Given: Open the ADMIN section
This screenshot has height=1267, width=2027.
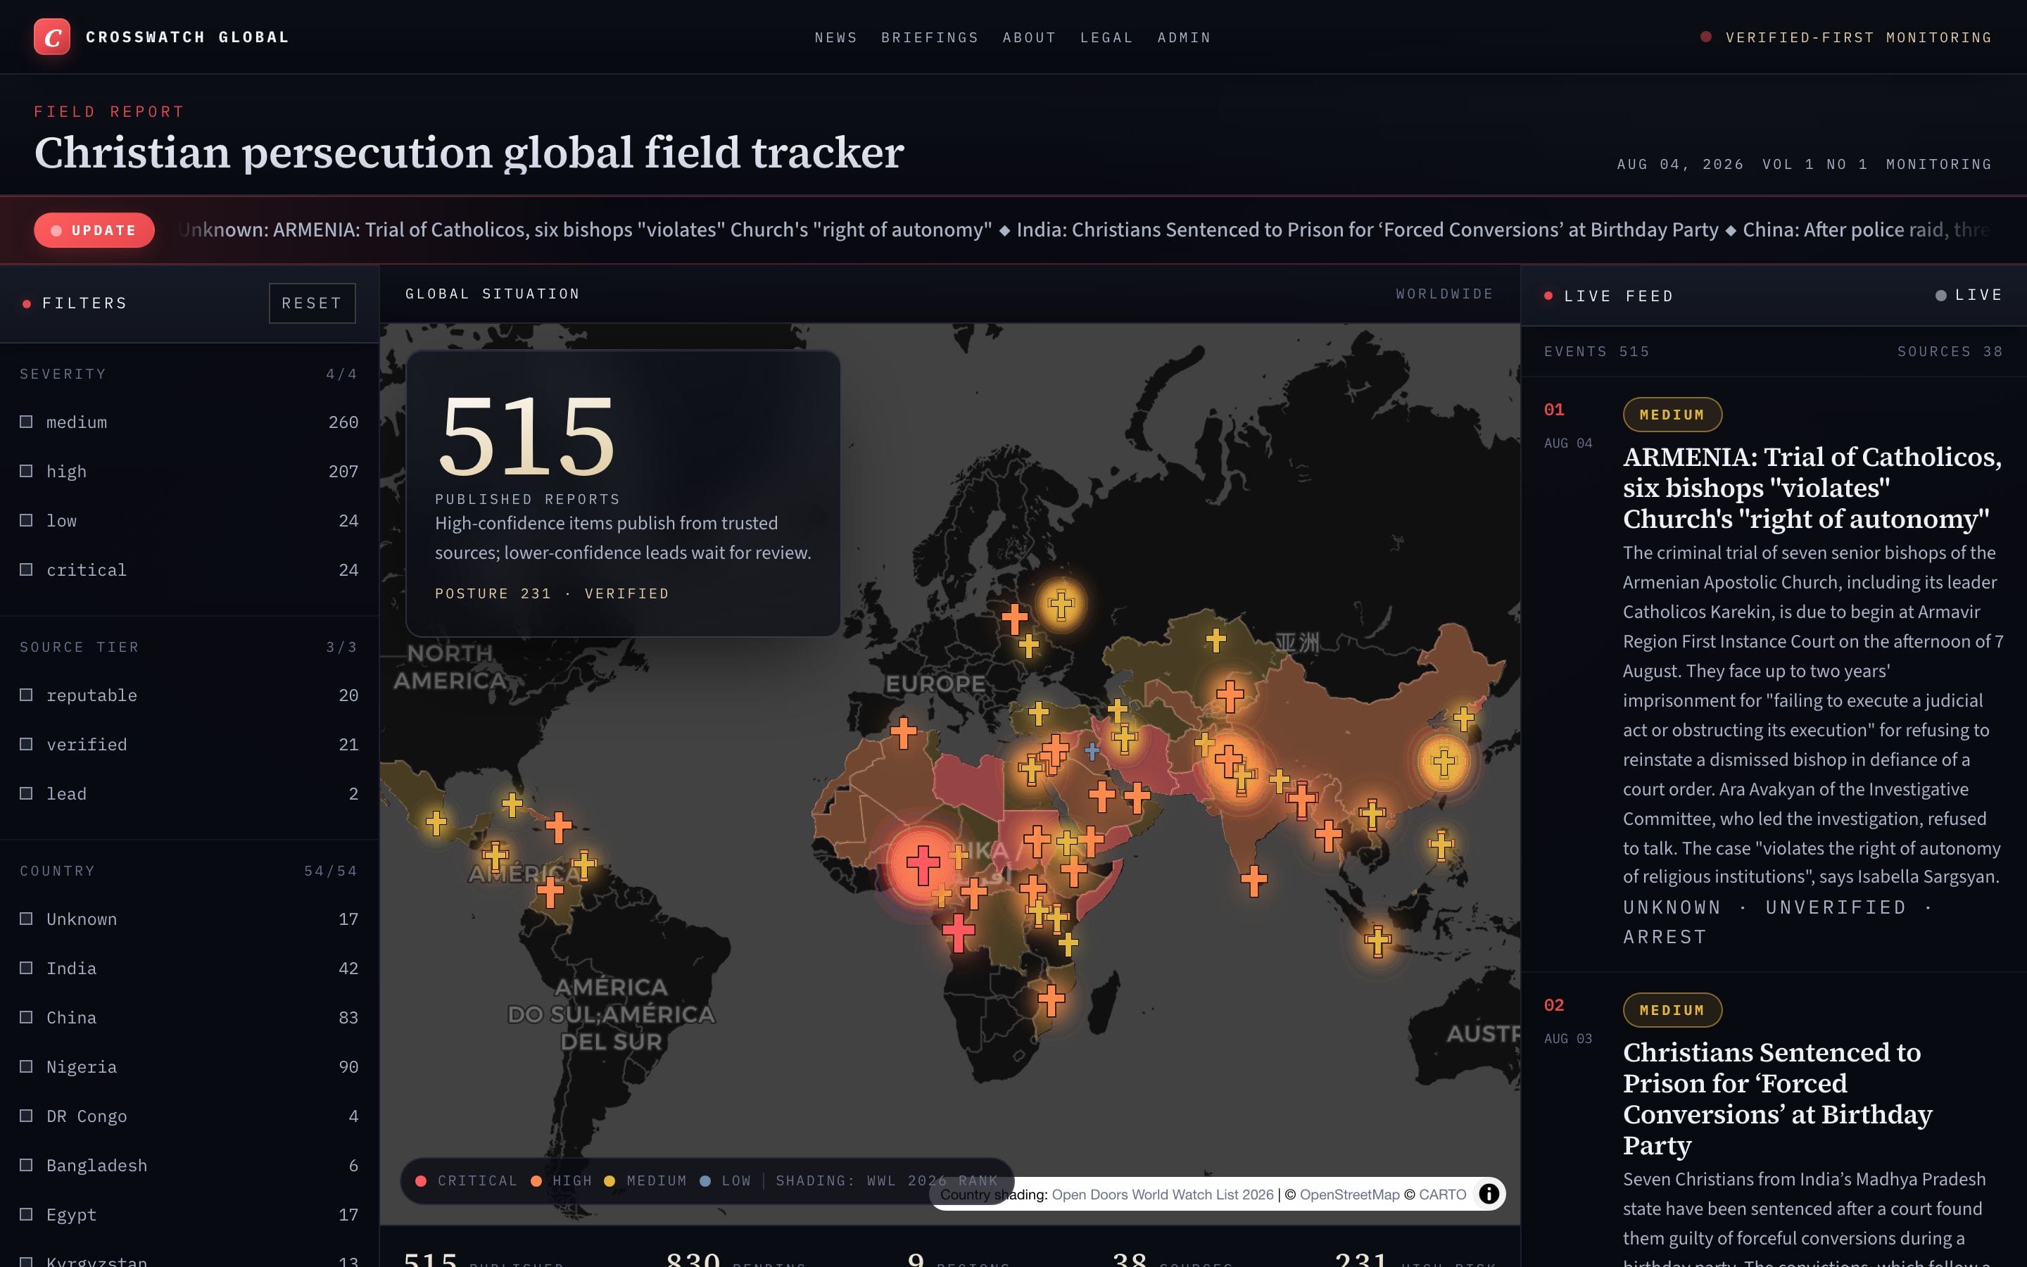Looking at the screenshot, I should [x=1185, y=38].
